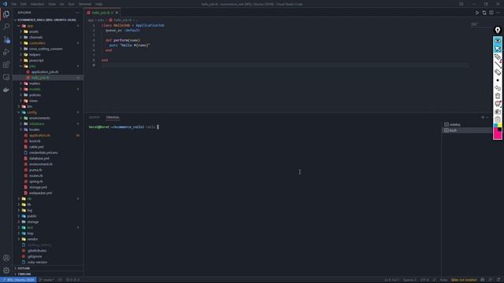This screenshot has width=504, height=283.
Task: Open the Edit menu
Action: coord(24,4)
